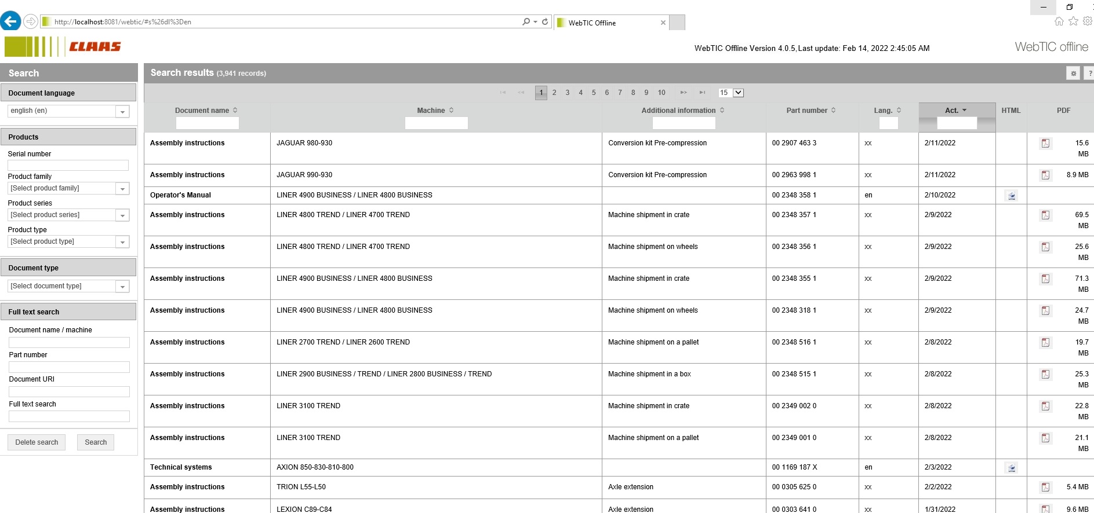Image resolution: width=1094 pixels, height=513 pixels.
Task: Select 'AXION 850-830-810-800' machine cell
Action: coord(315,467)
